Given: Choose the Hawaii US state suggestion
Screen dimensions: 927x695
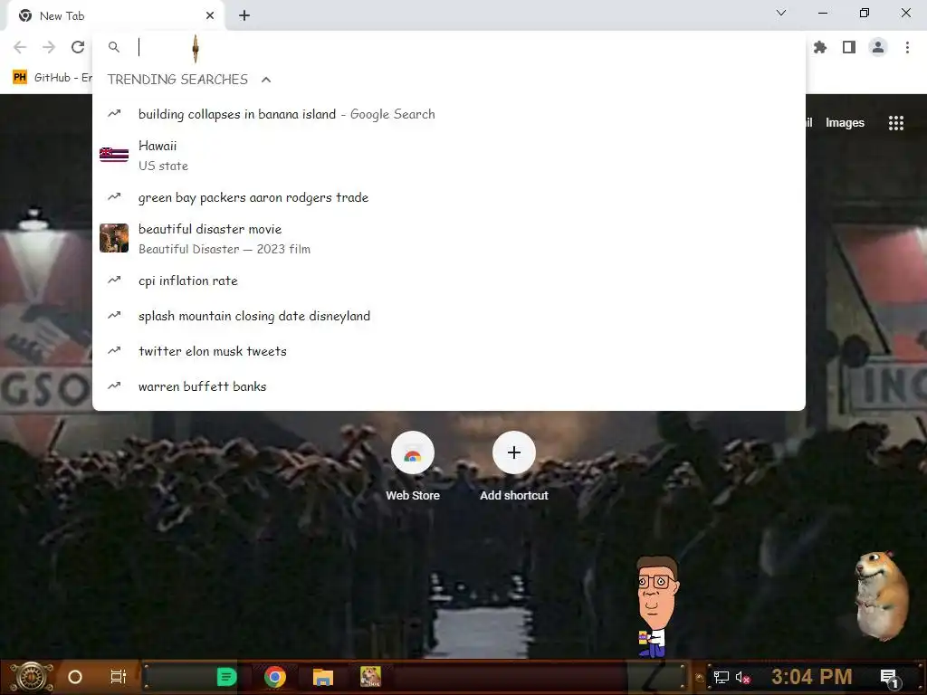Looking at the screenshot, I should (449, 156).
